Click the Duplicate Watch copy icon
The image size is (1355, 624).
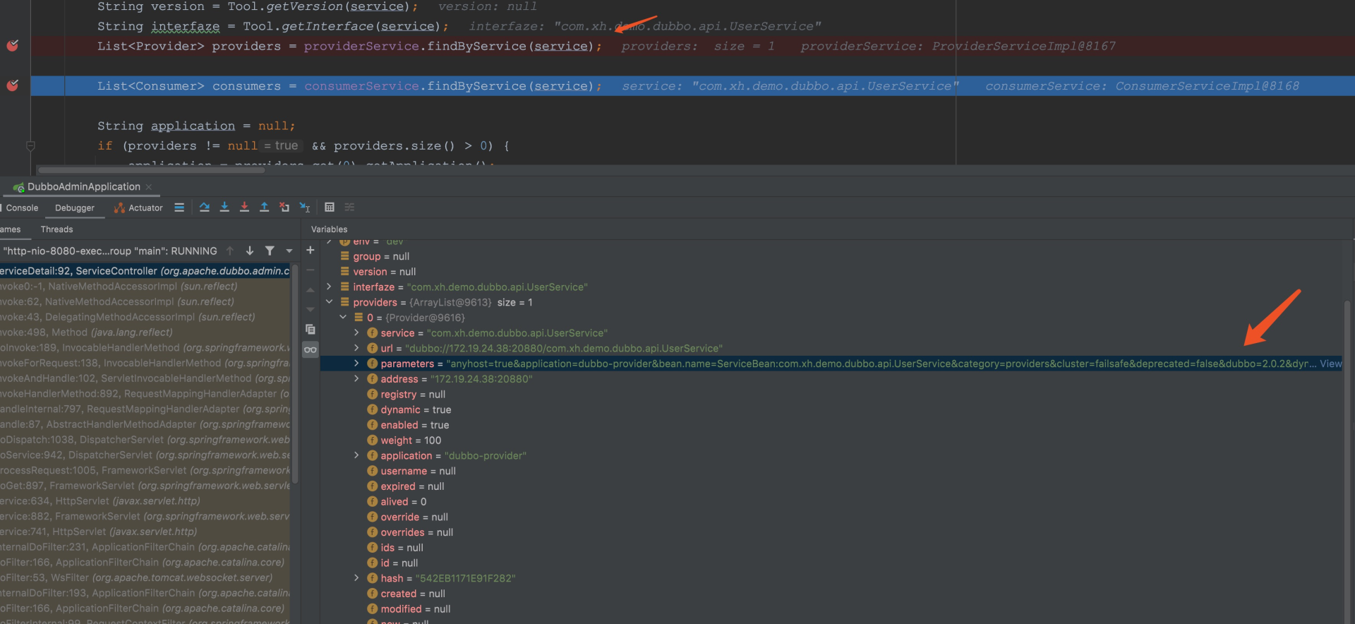pos(310,330)
